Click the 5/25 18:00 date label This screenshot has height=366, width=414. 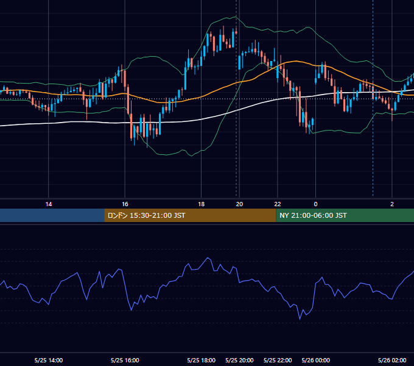pyautogui.click(x=201, y=360)
